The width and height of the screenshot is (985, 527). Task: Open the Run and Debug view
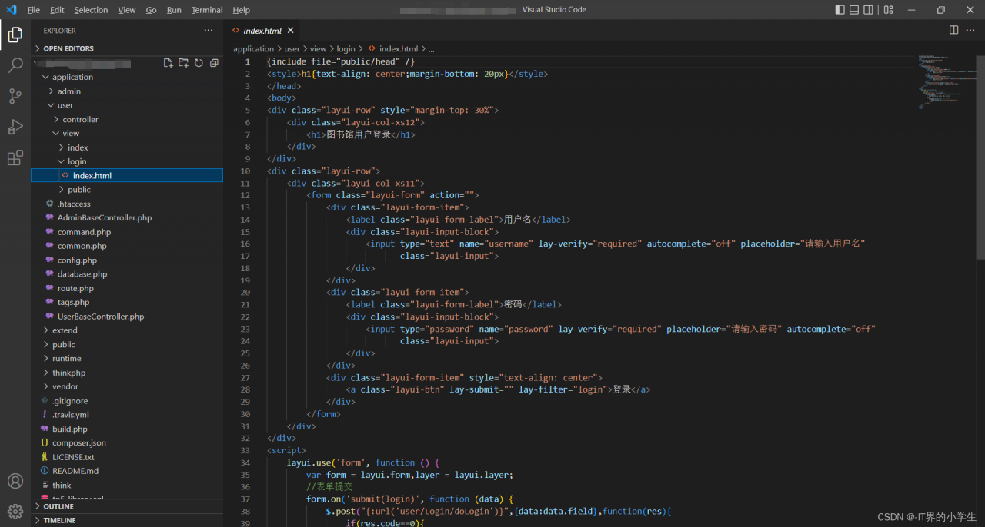click(15, 127)
